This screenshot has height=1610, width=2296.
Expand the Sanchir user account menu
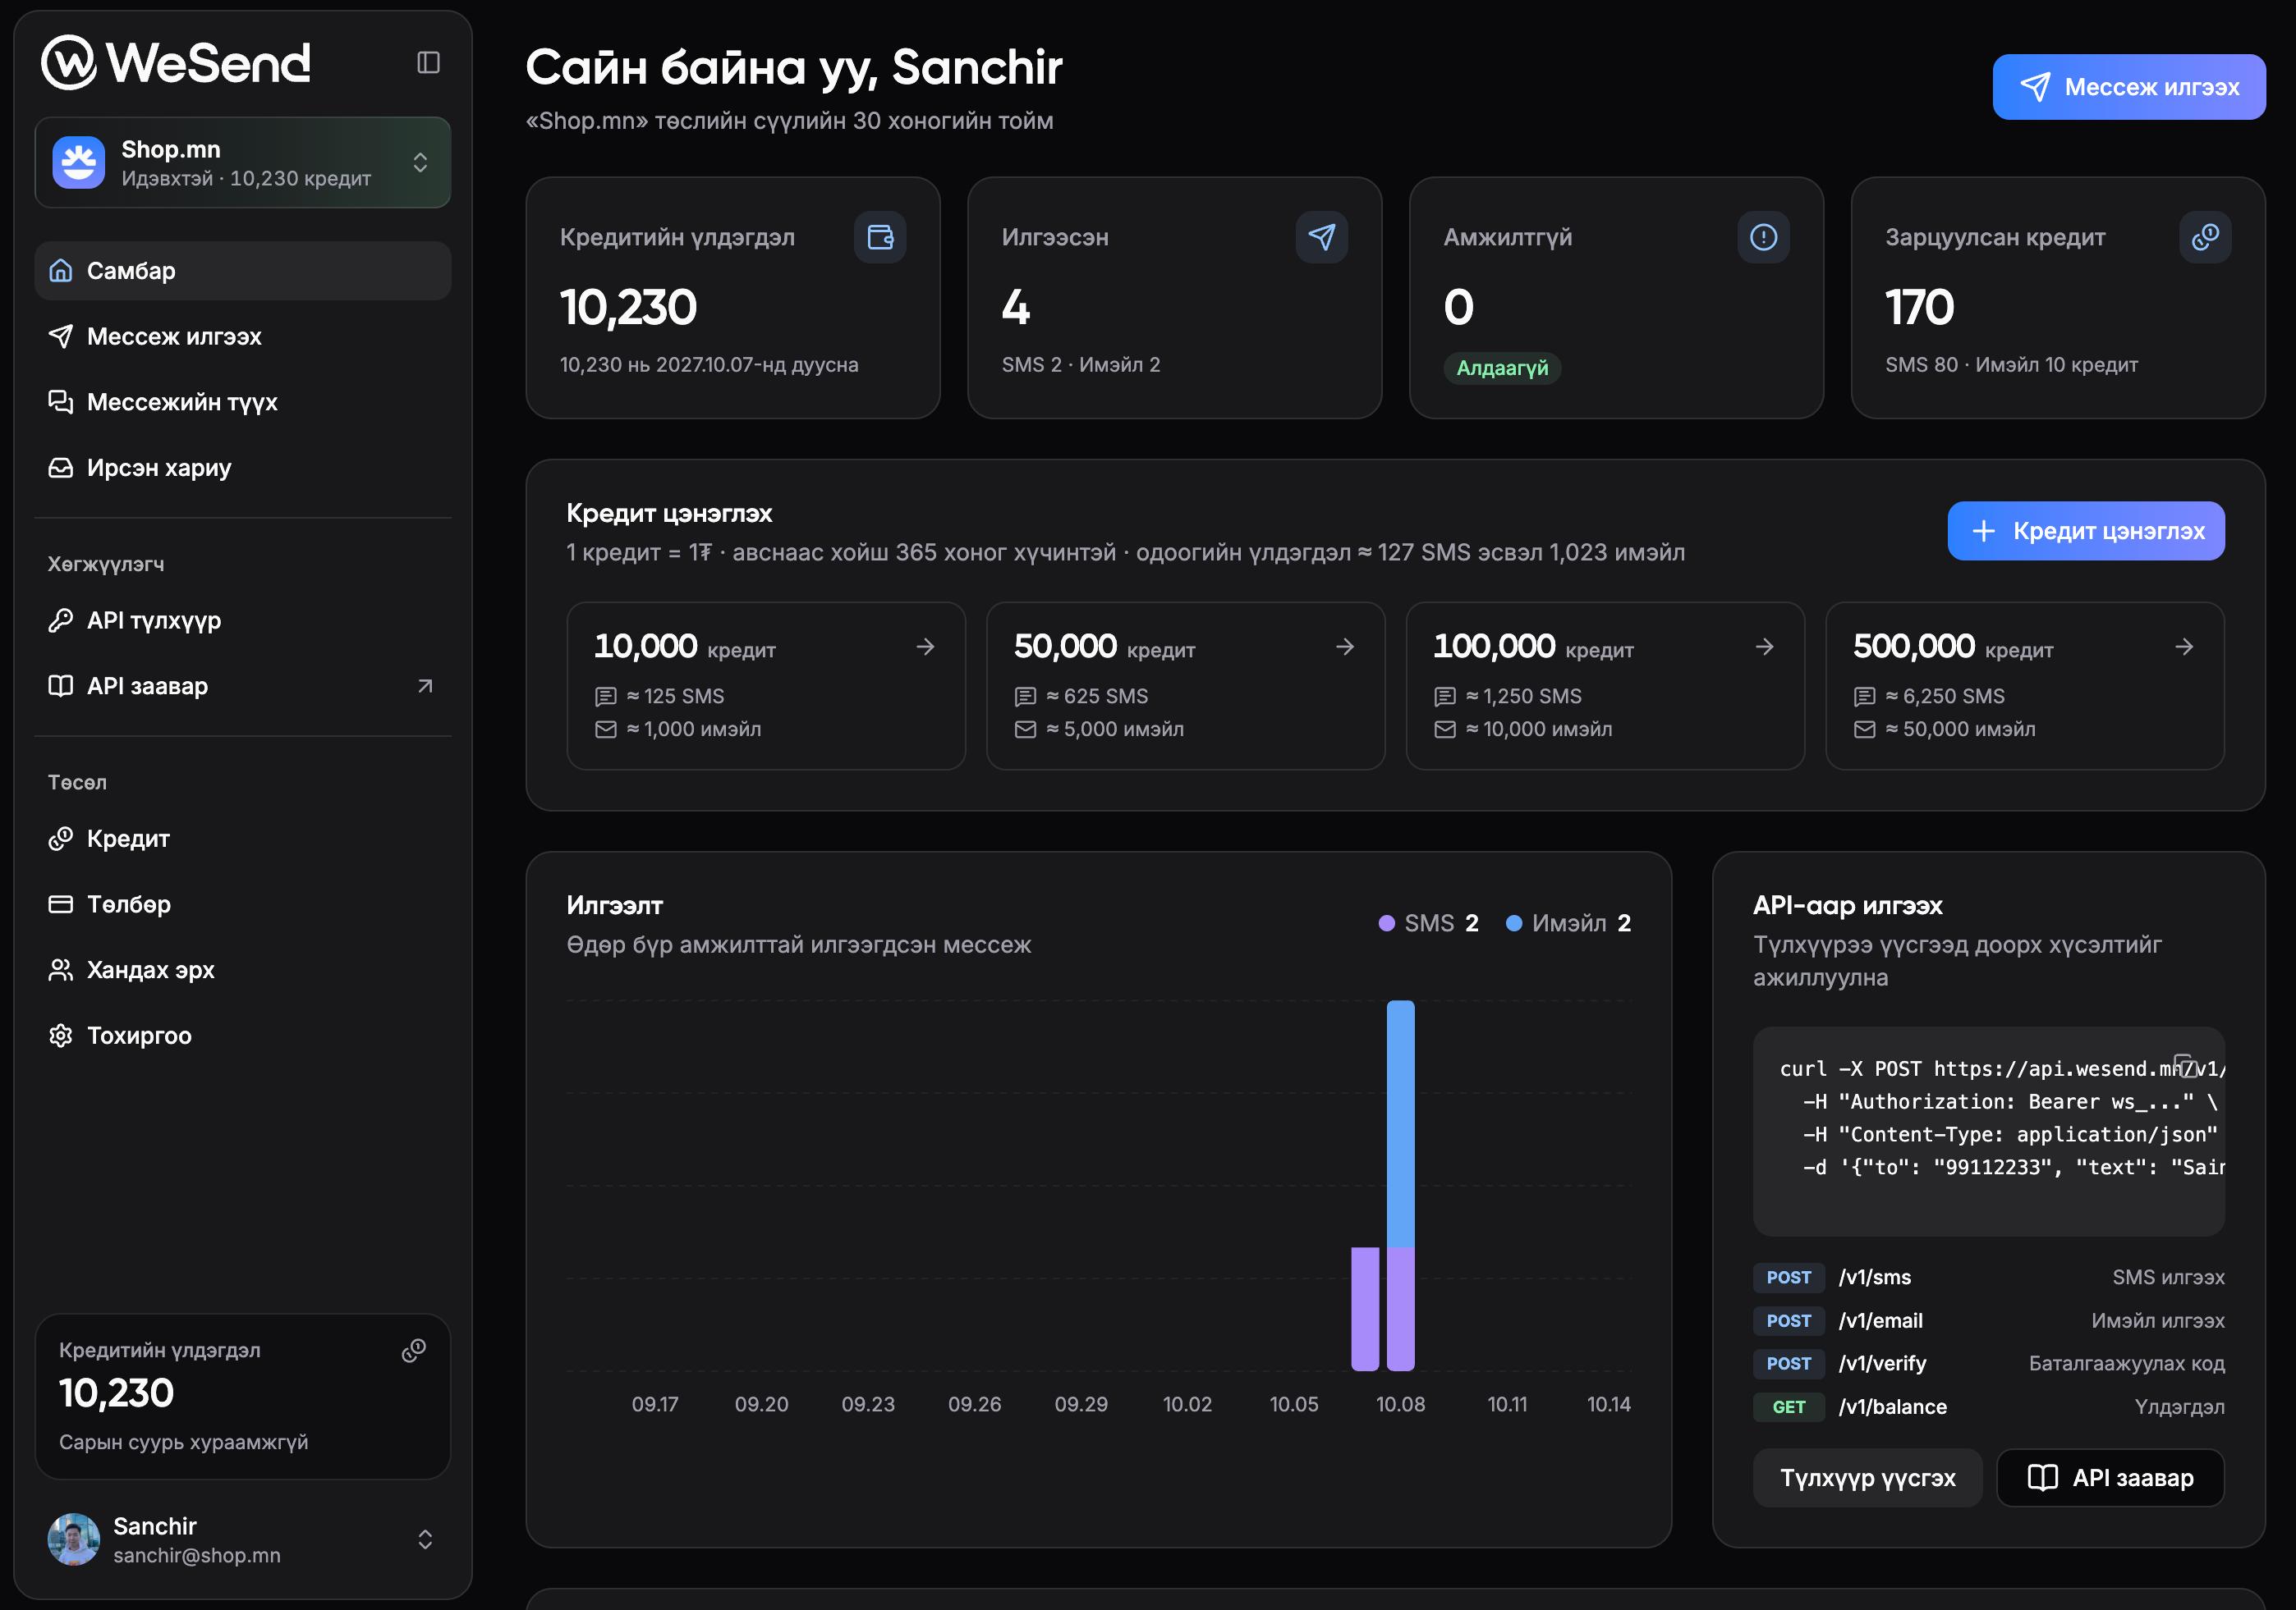pyautogui.click(x=243, y=1539)
